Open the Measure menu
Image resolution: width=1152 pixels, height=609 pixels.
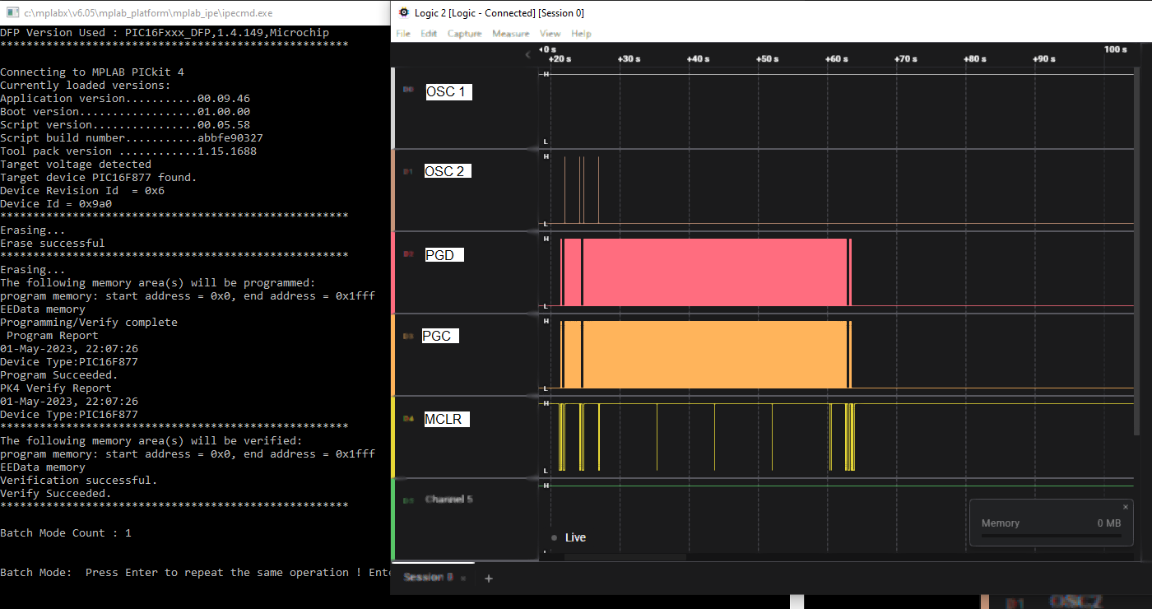pos(510,34)
